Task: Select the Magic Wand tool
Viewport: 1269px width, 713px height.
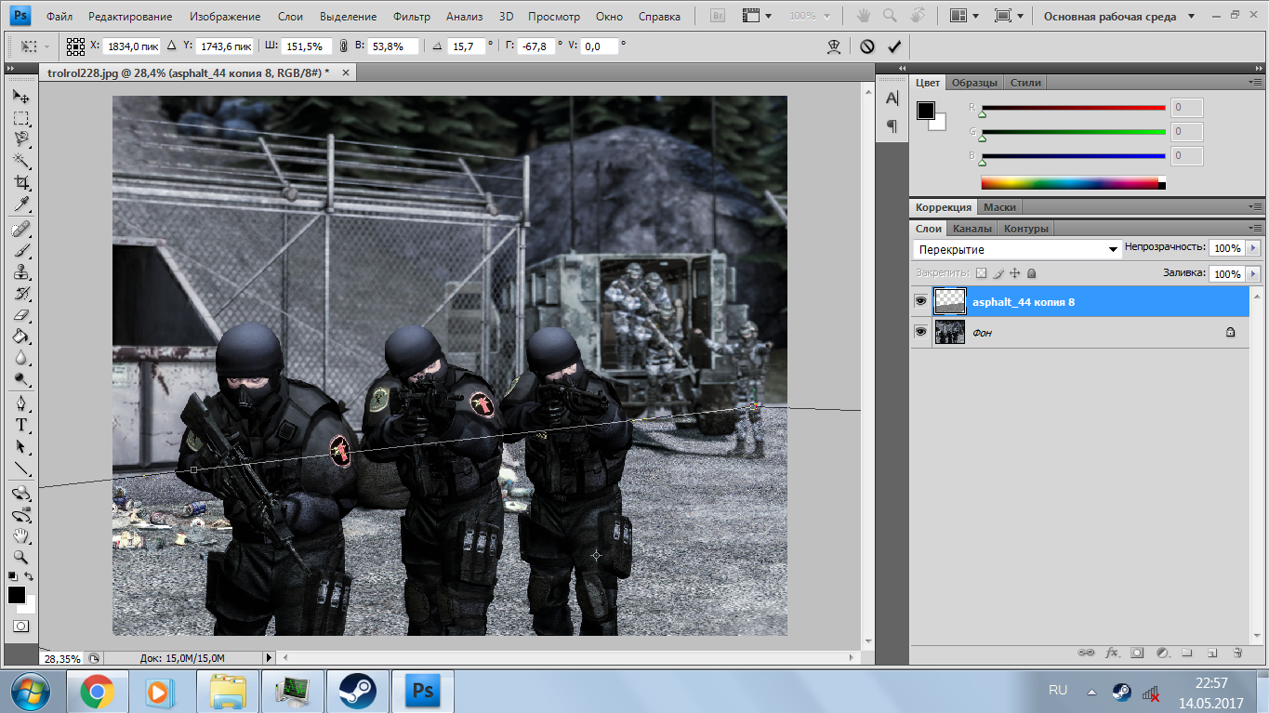Action: coord(20,161)
